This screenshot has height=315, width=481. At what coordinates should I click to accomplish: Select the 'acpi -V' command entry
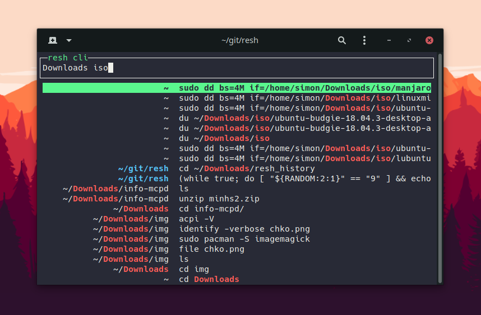[196, 219]
